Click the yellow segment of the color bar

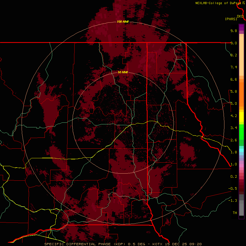[x=241, y=117]
